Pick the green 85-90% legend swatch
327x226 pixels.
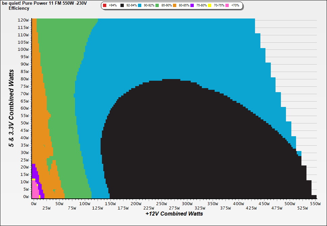pos(157,6)
